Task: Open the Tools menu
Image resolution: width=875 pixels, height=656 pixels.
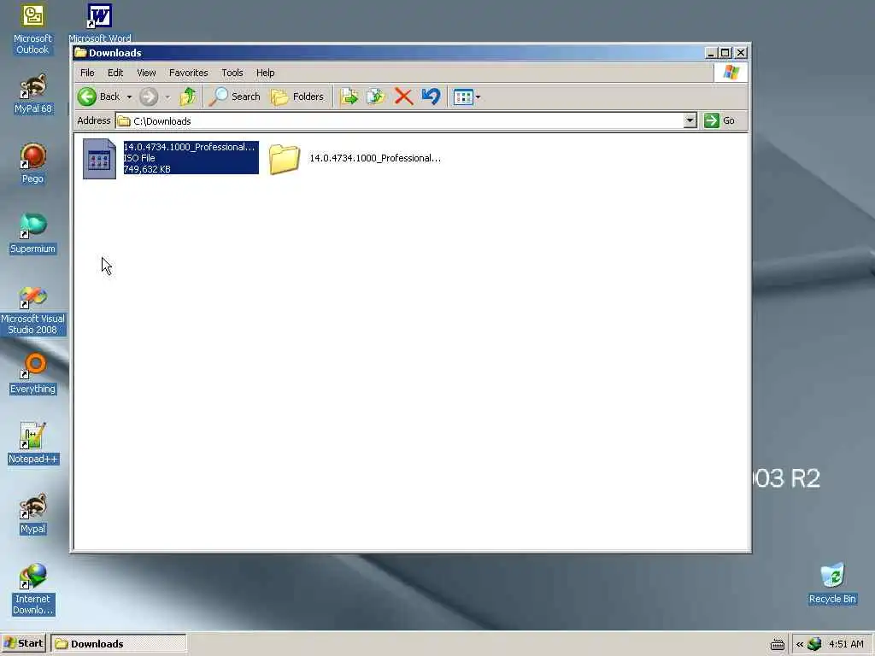Action: [232, 73]
